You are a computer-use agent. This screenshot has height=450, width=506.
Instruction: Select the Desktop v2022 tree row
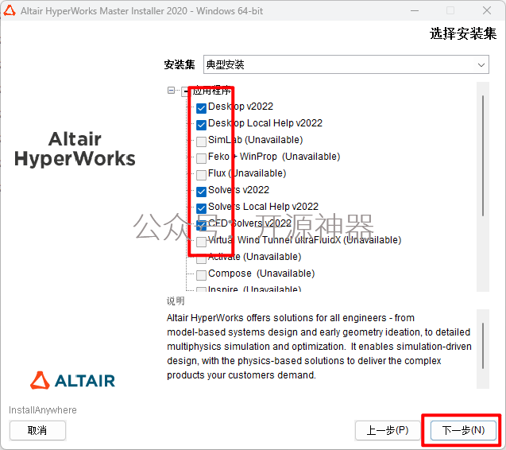point(241,107)
